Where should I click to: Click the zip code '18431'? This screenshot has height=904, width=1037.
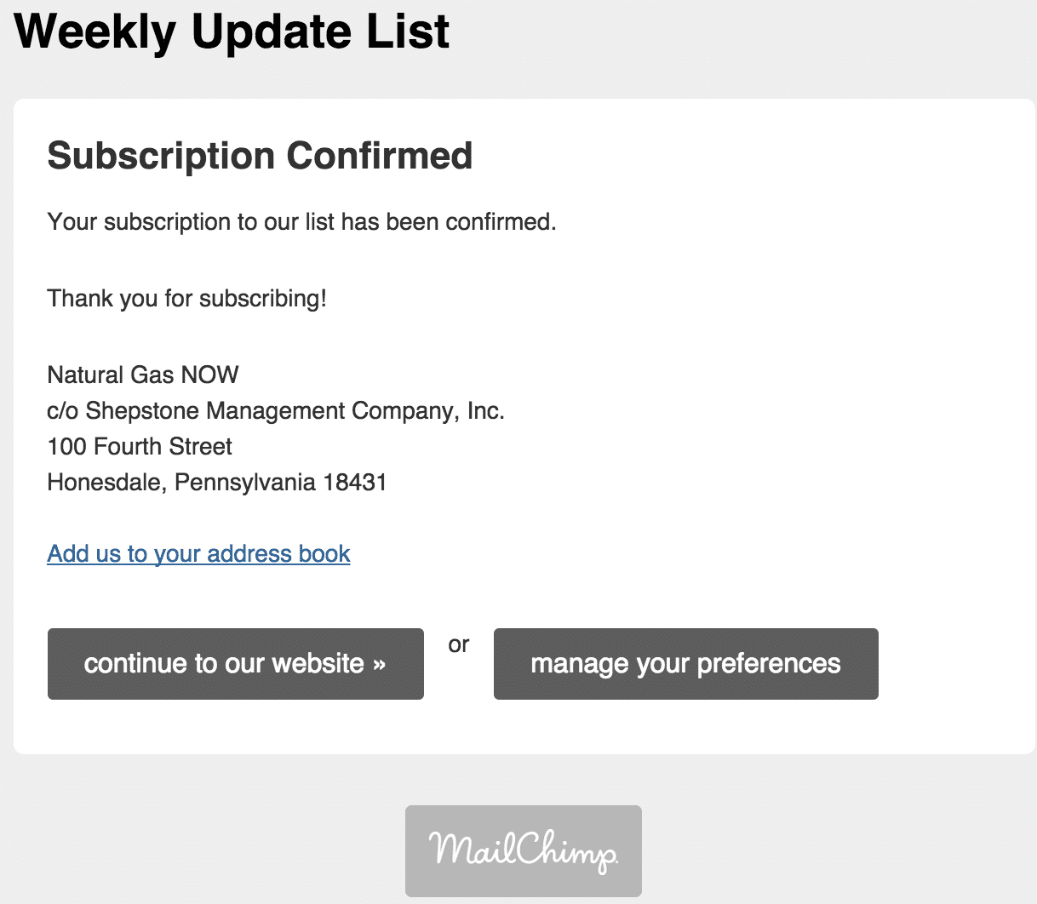coord(355,483)
